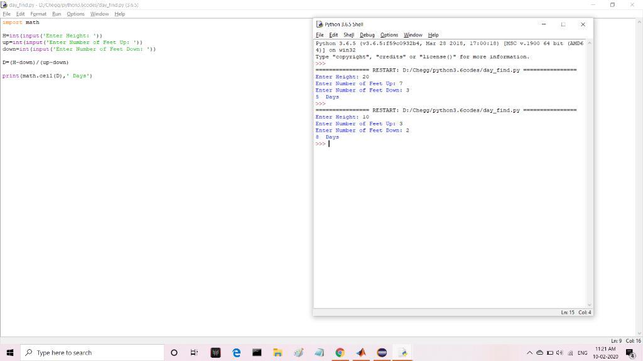This screenshot has height=361, width=643.
Task: Click the Type here to search box
Action: (93, 353)
